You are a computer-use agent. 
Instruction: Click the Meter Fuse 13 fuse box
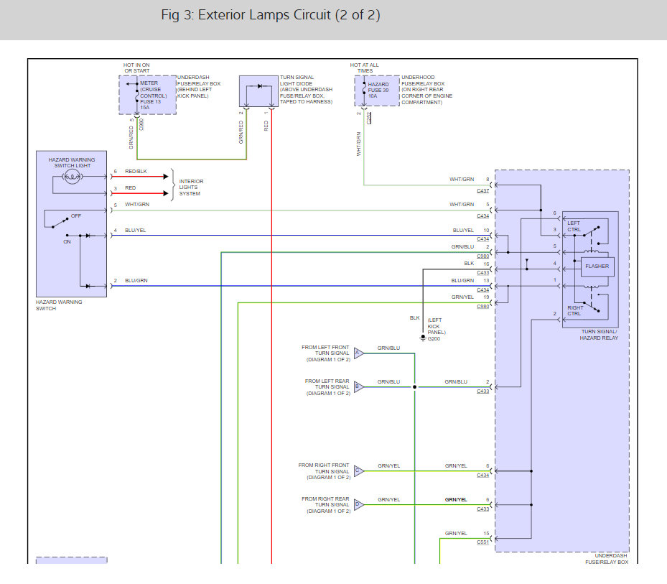(x=148, y=95)
